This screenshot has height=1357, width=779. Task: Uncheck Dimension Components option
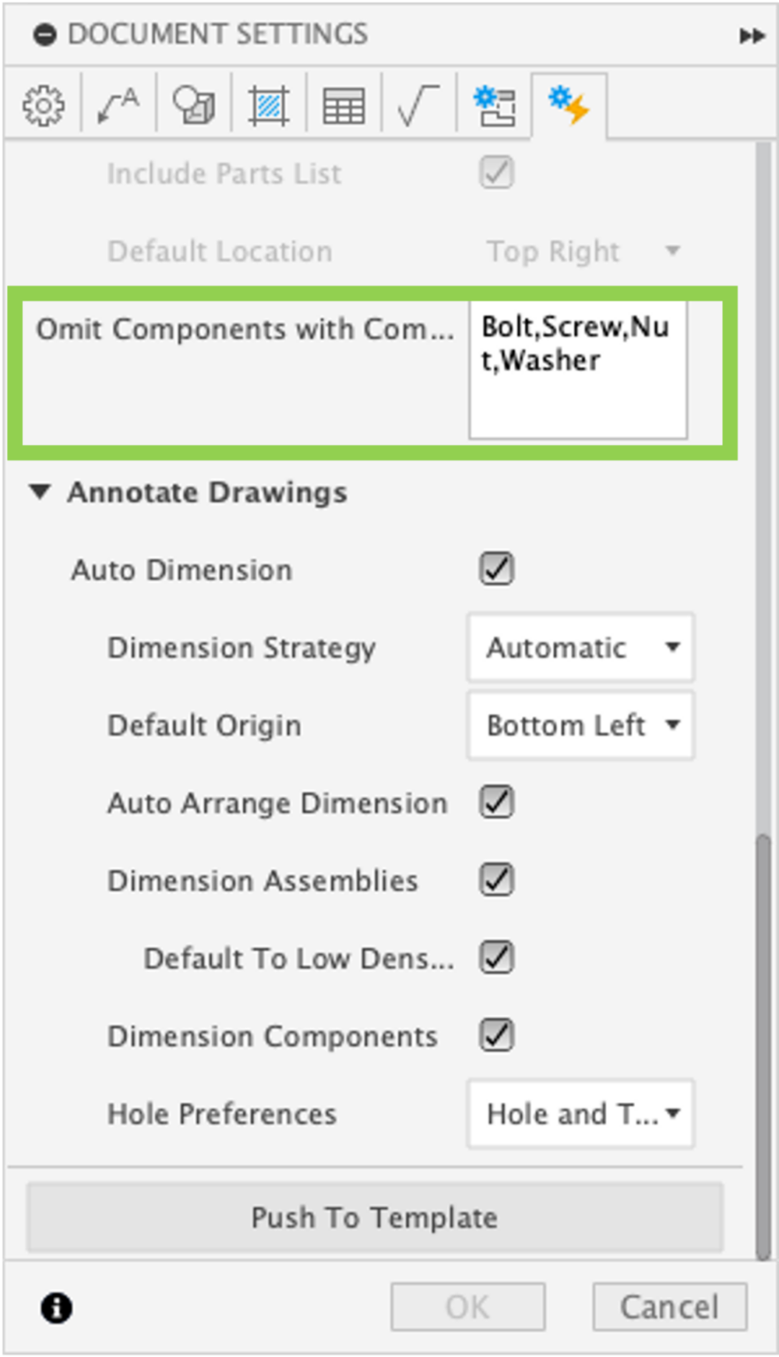pyautogui.click(x=496, y=1035)
